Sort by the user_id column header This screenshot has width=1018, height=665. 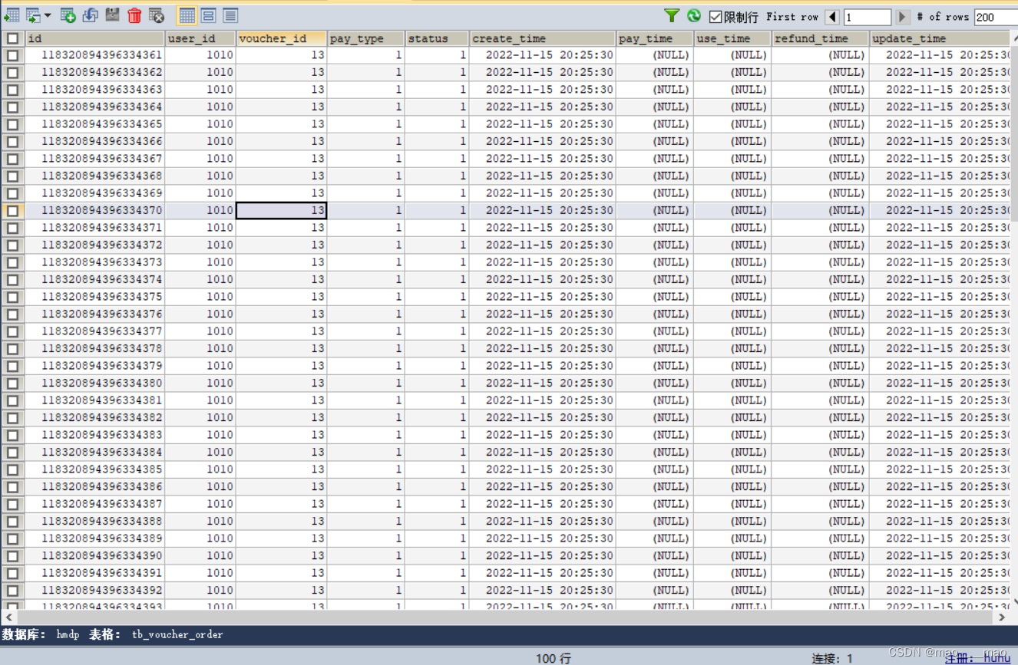(x=200, y=38)
